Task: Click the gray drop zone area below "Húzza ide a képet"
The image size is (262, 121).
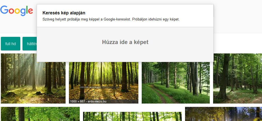Action: [125, 55]
